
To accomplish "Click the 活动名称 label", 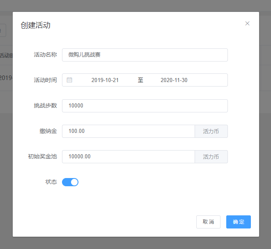I will click(45, 55).
